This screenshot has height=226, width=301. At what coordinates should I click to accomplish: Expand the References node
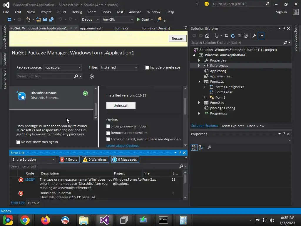coord(199,66)
